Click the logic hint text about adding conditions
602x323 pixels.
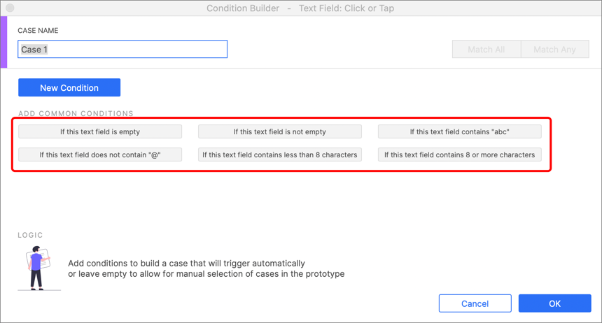point(206,268)
